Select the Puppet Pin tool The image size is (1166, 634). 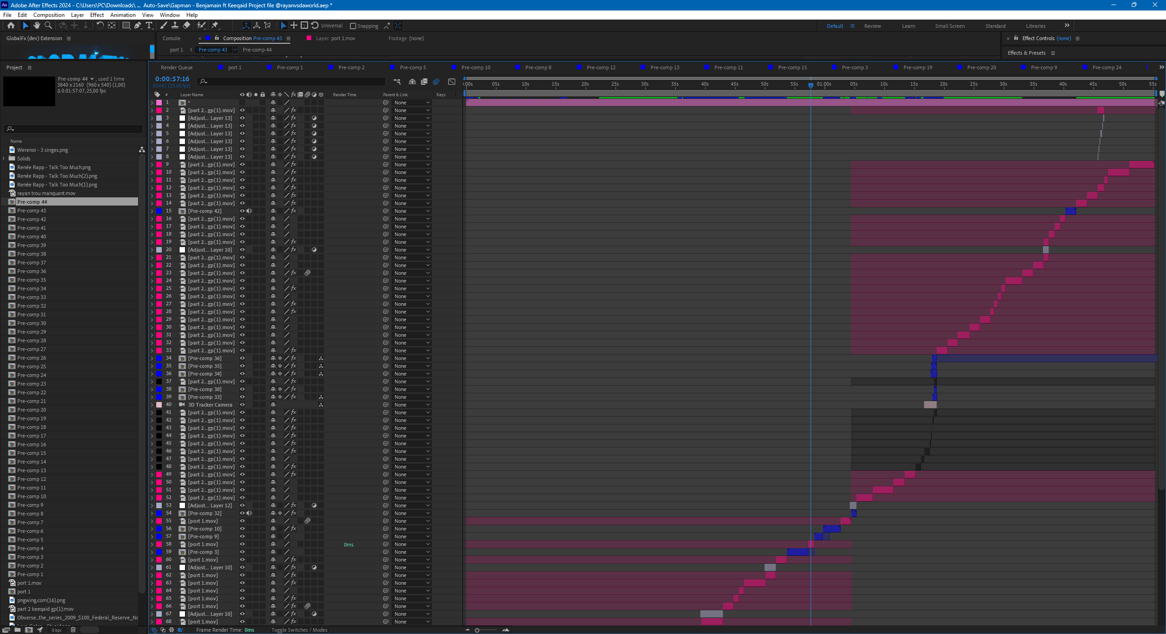tap(215, 26)
